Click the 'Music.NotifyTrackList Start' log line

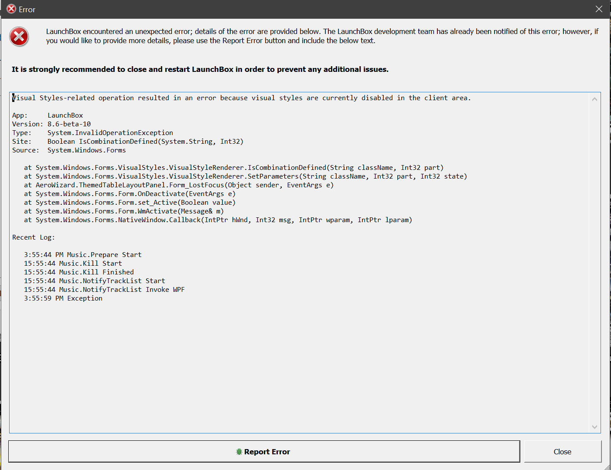pyautogui.click(x=95, y=281)
